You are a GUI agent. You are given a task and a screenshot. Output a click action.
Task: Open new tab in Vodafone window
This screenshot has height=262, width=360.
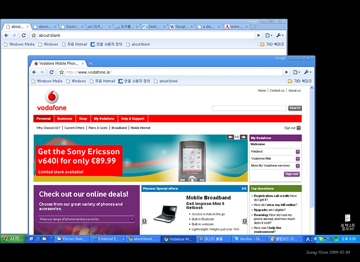tap(91, 64)
